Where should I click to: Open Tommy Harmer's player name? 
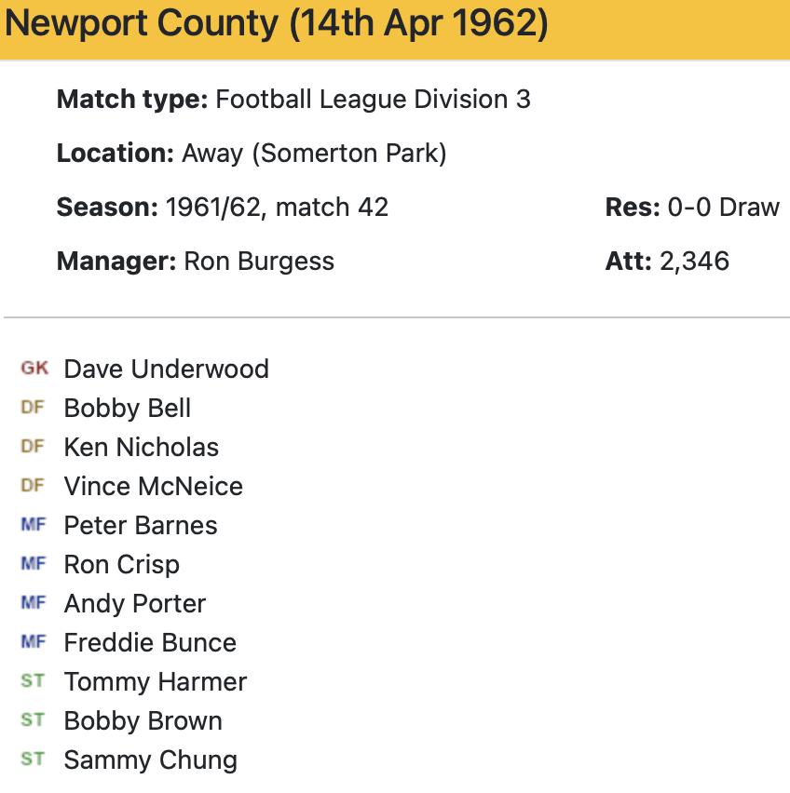(x=155, y=681)
